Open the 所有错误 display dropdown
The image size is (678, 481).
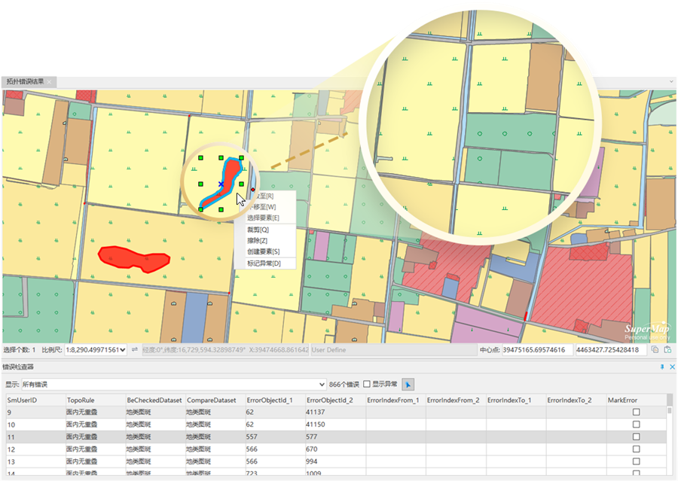(322, 384)
